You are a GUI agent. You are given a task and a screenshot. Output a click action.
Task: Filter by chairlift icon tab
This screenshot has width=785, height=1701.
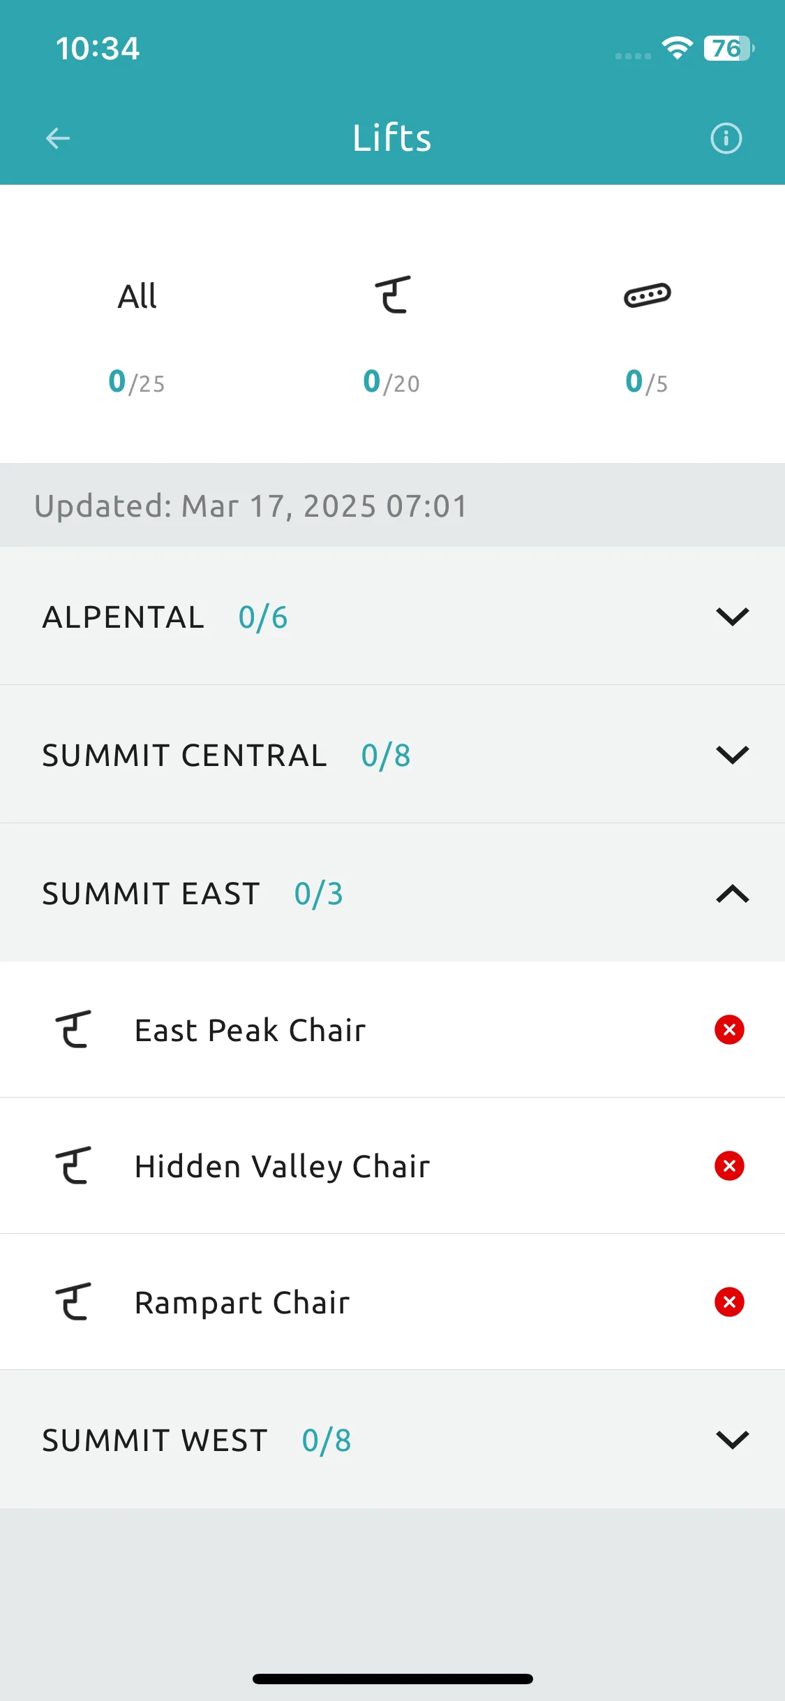point(392,295)
